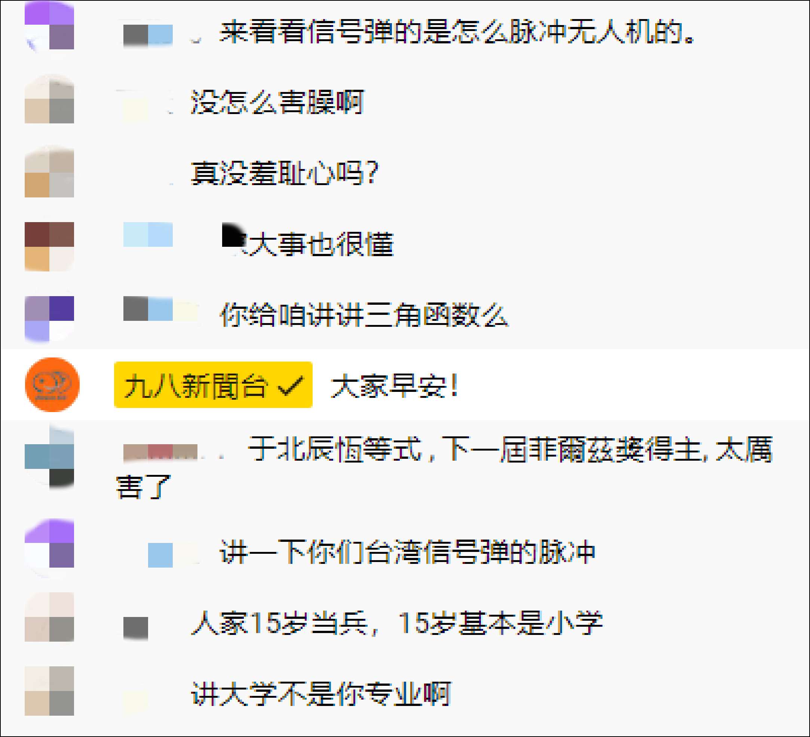
Task: Click the avatar beside 讲大学不是你专业啊
Action: click(x=49, y=691)
